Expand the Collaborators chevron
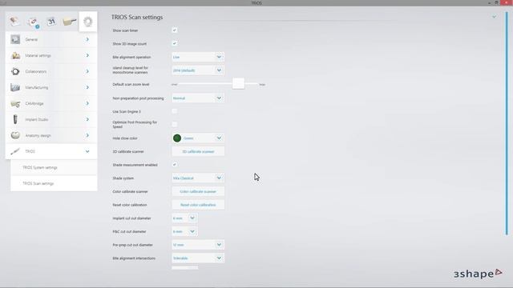This screenshot has width=513, height=288. 87,71
